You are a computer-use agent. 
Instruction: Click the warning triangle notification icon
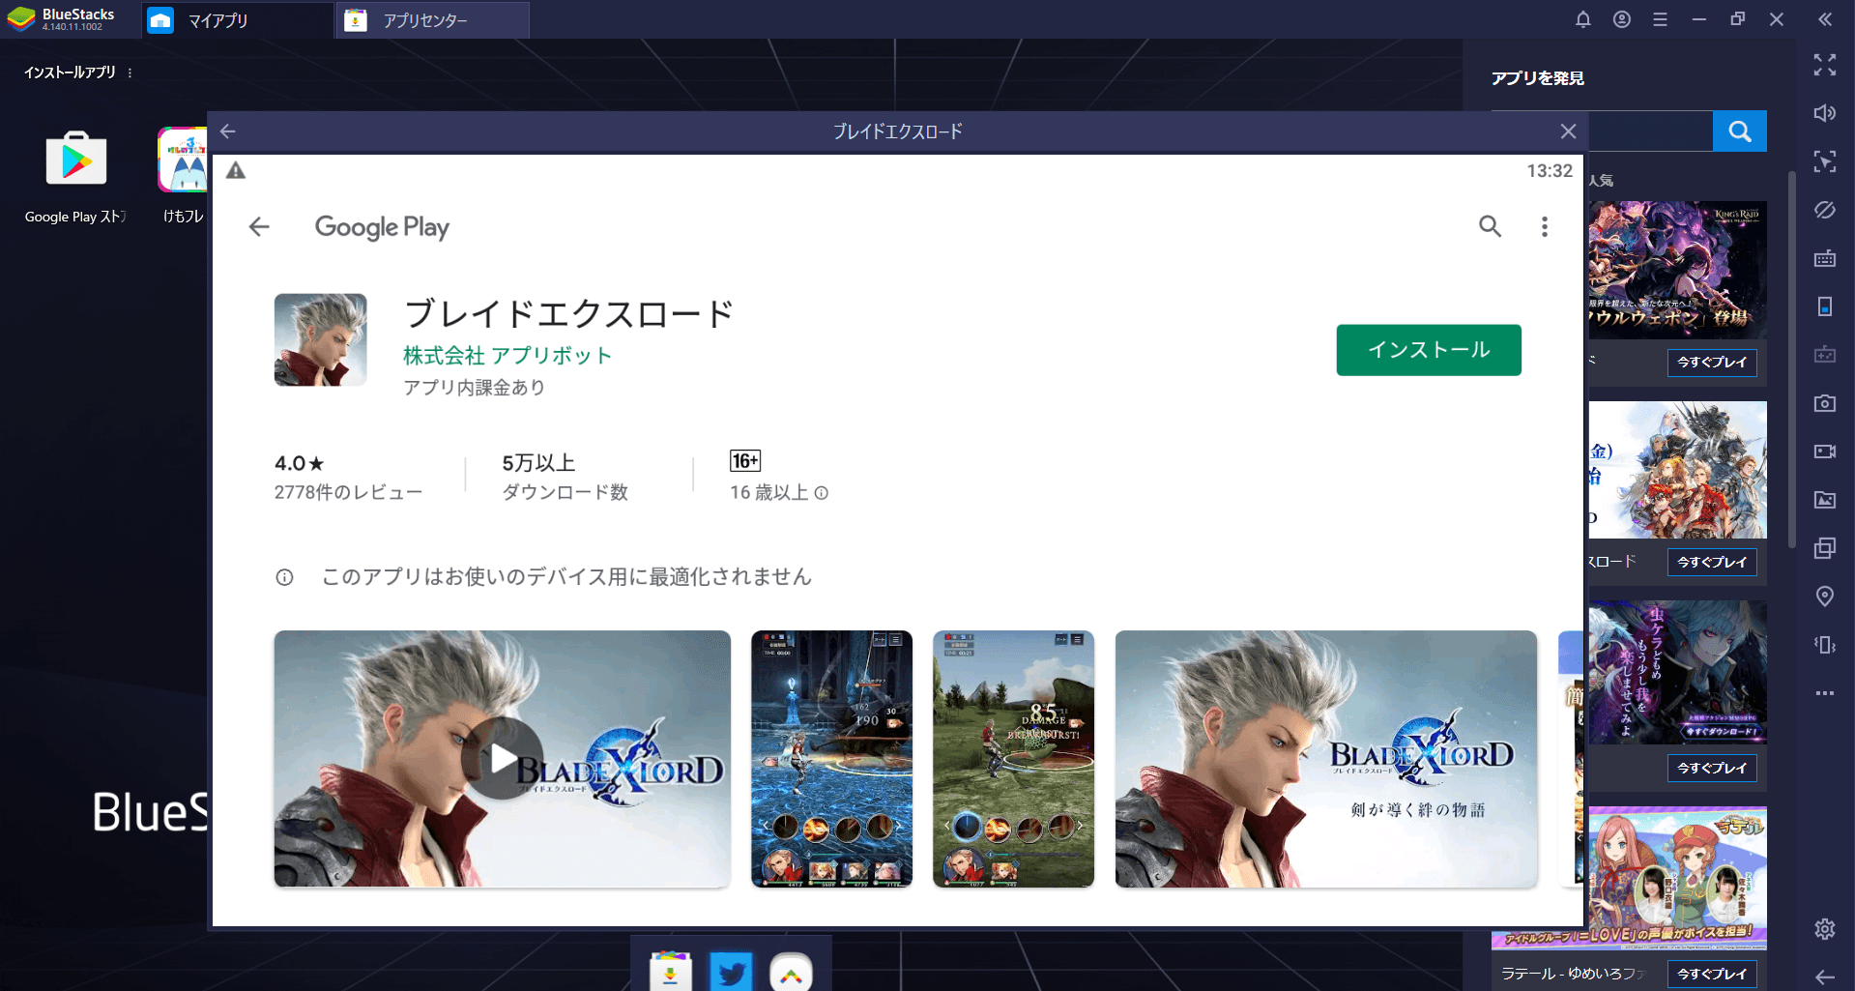(236, 171)
